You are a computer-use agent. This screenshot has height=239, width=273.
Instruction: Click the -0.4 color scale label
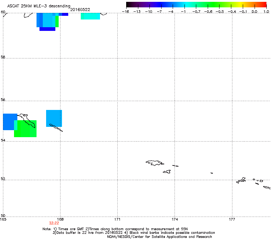(x=232, y=12)
